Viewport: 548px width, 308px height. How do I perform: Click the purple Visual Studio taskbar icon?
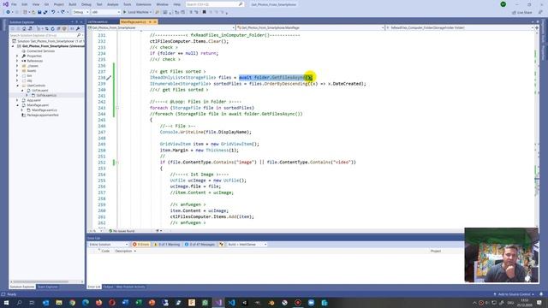[218, 302]
